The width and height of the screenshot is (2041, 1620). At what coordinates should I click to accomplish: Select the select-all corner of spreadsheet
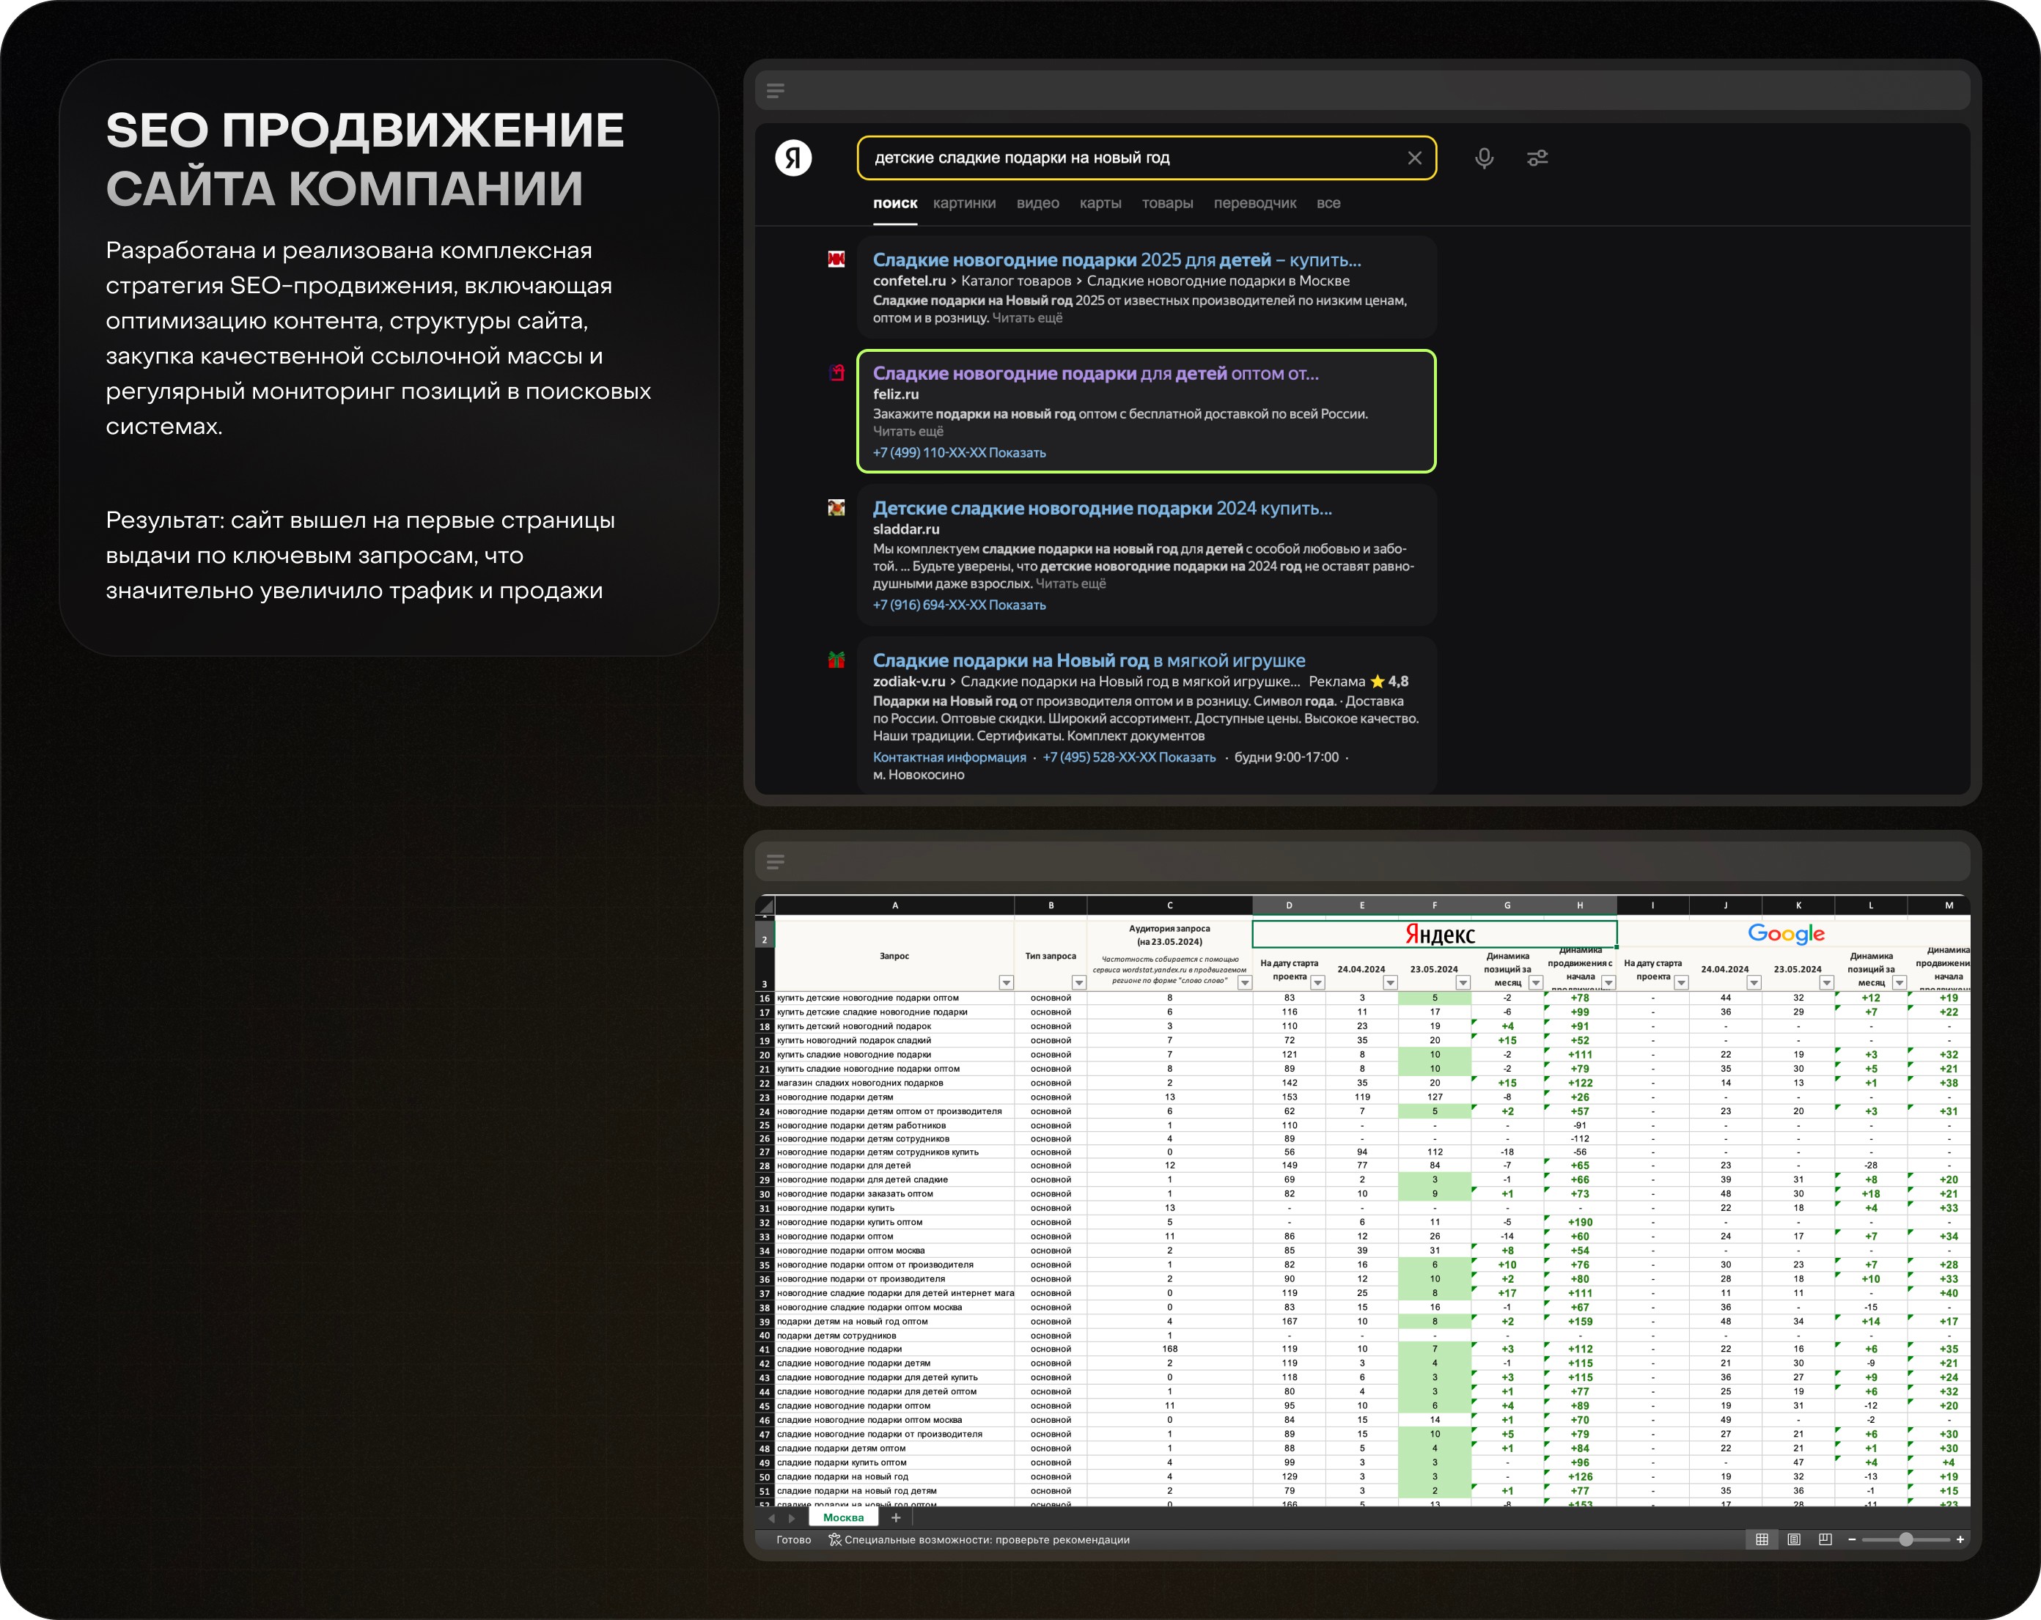pyautogui.click(x=766, y=906)
